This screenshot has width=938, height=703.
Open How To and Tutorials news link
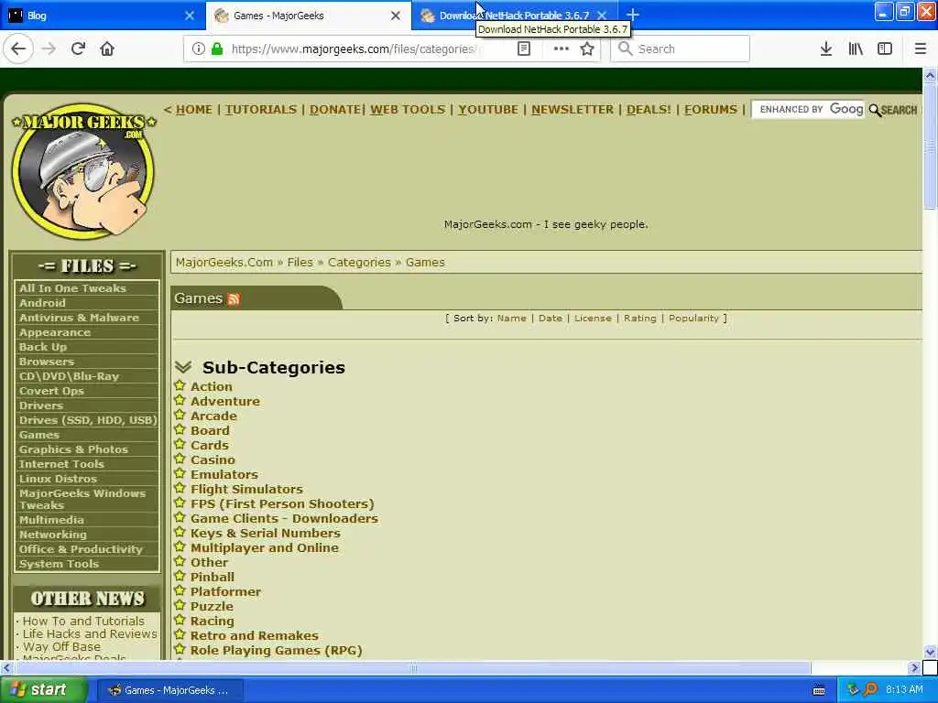(83, 622)
